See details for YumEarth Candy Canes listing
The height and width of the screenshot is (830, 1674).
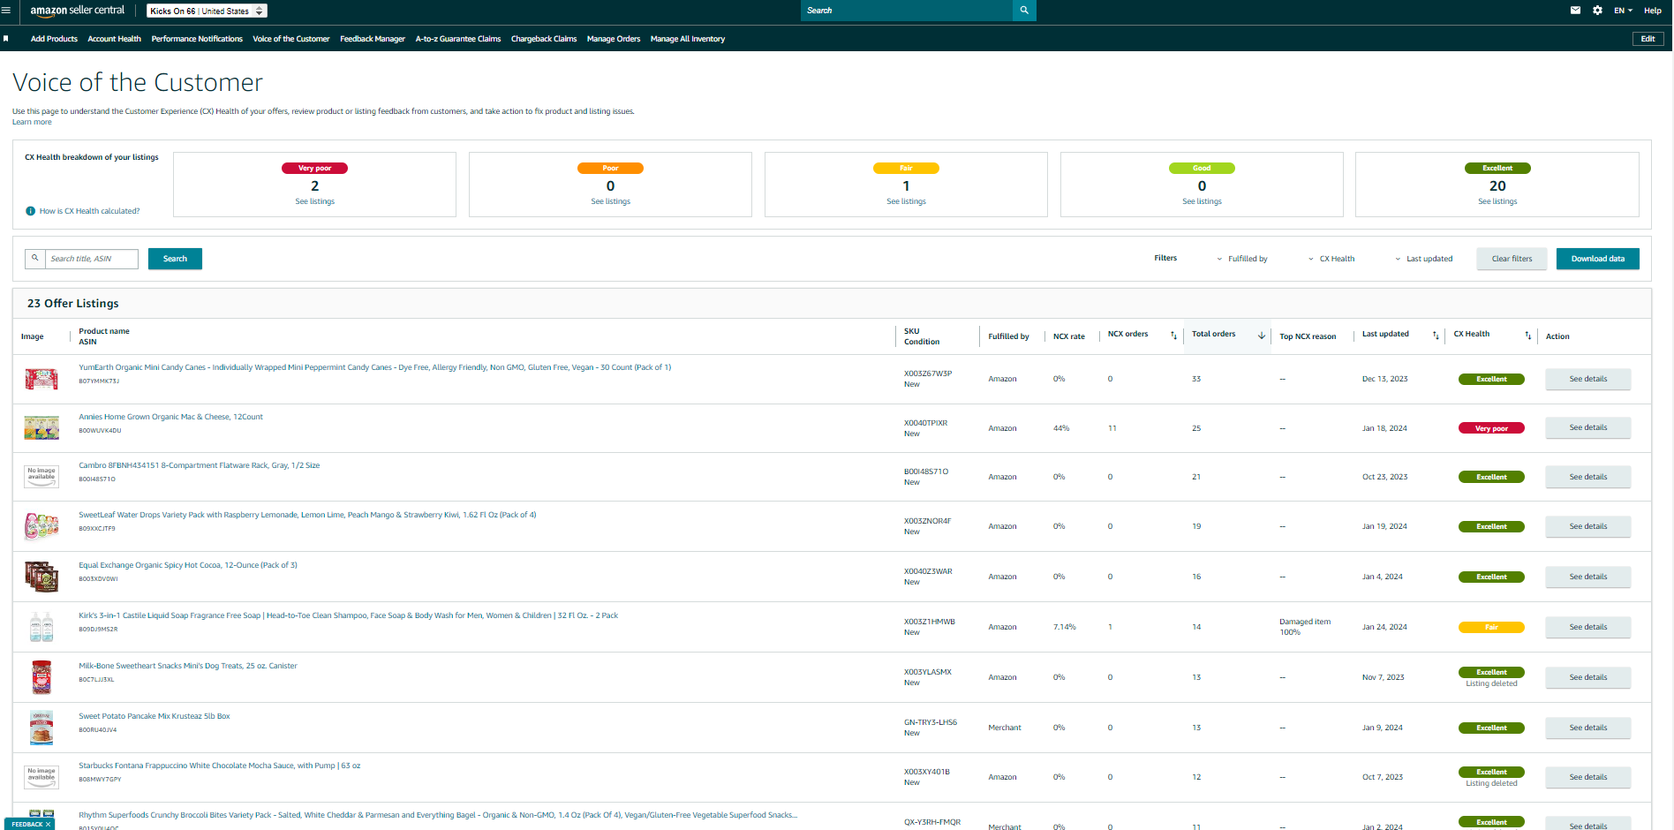click(x=1587, y=379)
